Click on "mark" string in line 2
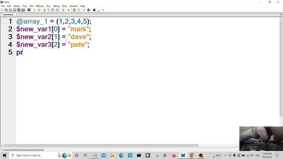This screenshot has height=159, width=283. coord(79,29)
